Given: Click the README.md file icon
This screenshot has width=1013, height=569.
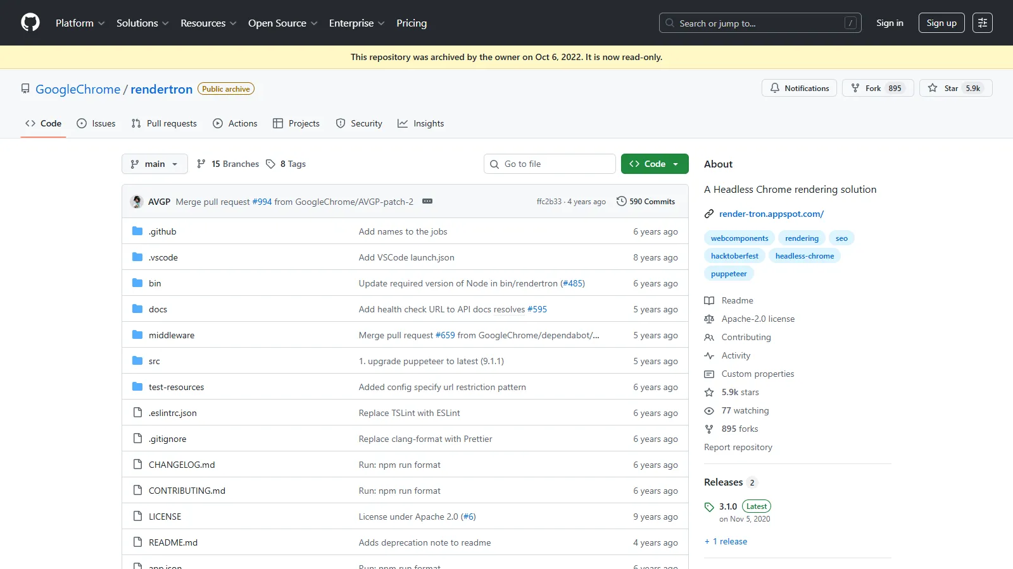Looking at the screenshot, I should click(x=137, y=542).
